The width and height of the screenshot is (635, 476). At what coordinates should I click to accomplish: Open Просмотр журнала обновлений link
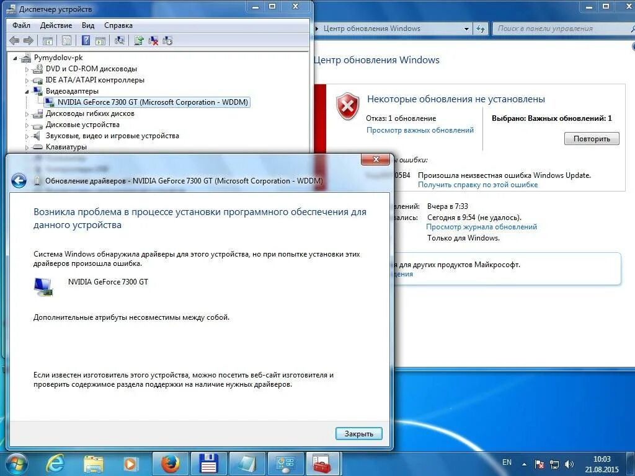[x=481, y=227]
